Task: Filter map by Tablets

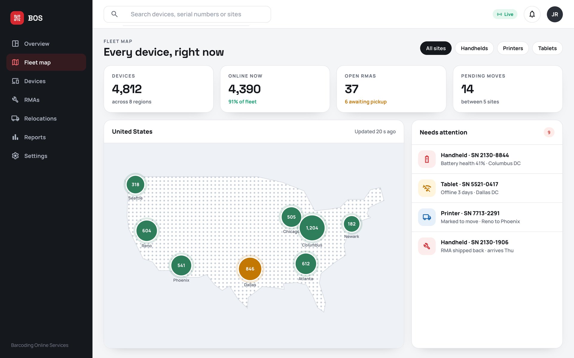Action: 547,48
